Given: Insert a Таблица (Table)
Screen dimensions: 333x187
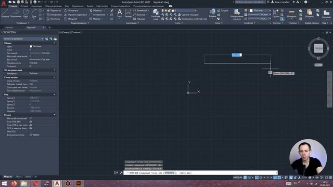Looking at the screenshot, I should [139, 19].
